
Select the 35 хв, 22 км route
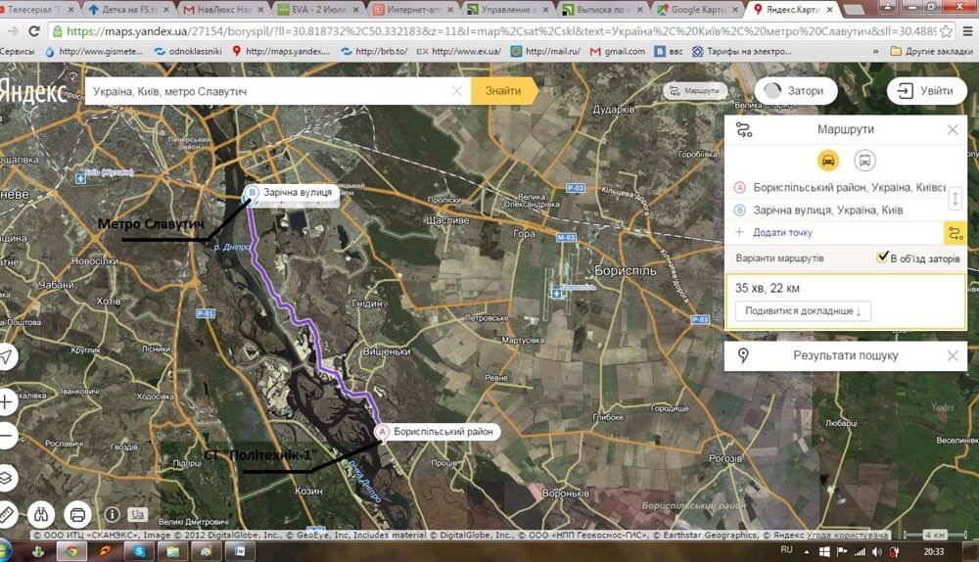pos(846,302)
